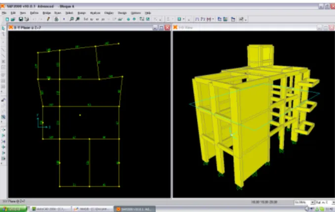Click the blue assign-to-group icon
This screenshot has height=212, width=335.
click(219, 19)
